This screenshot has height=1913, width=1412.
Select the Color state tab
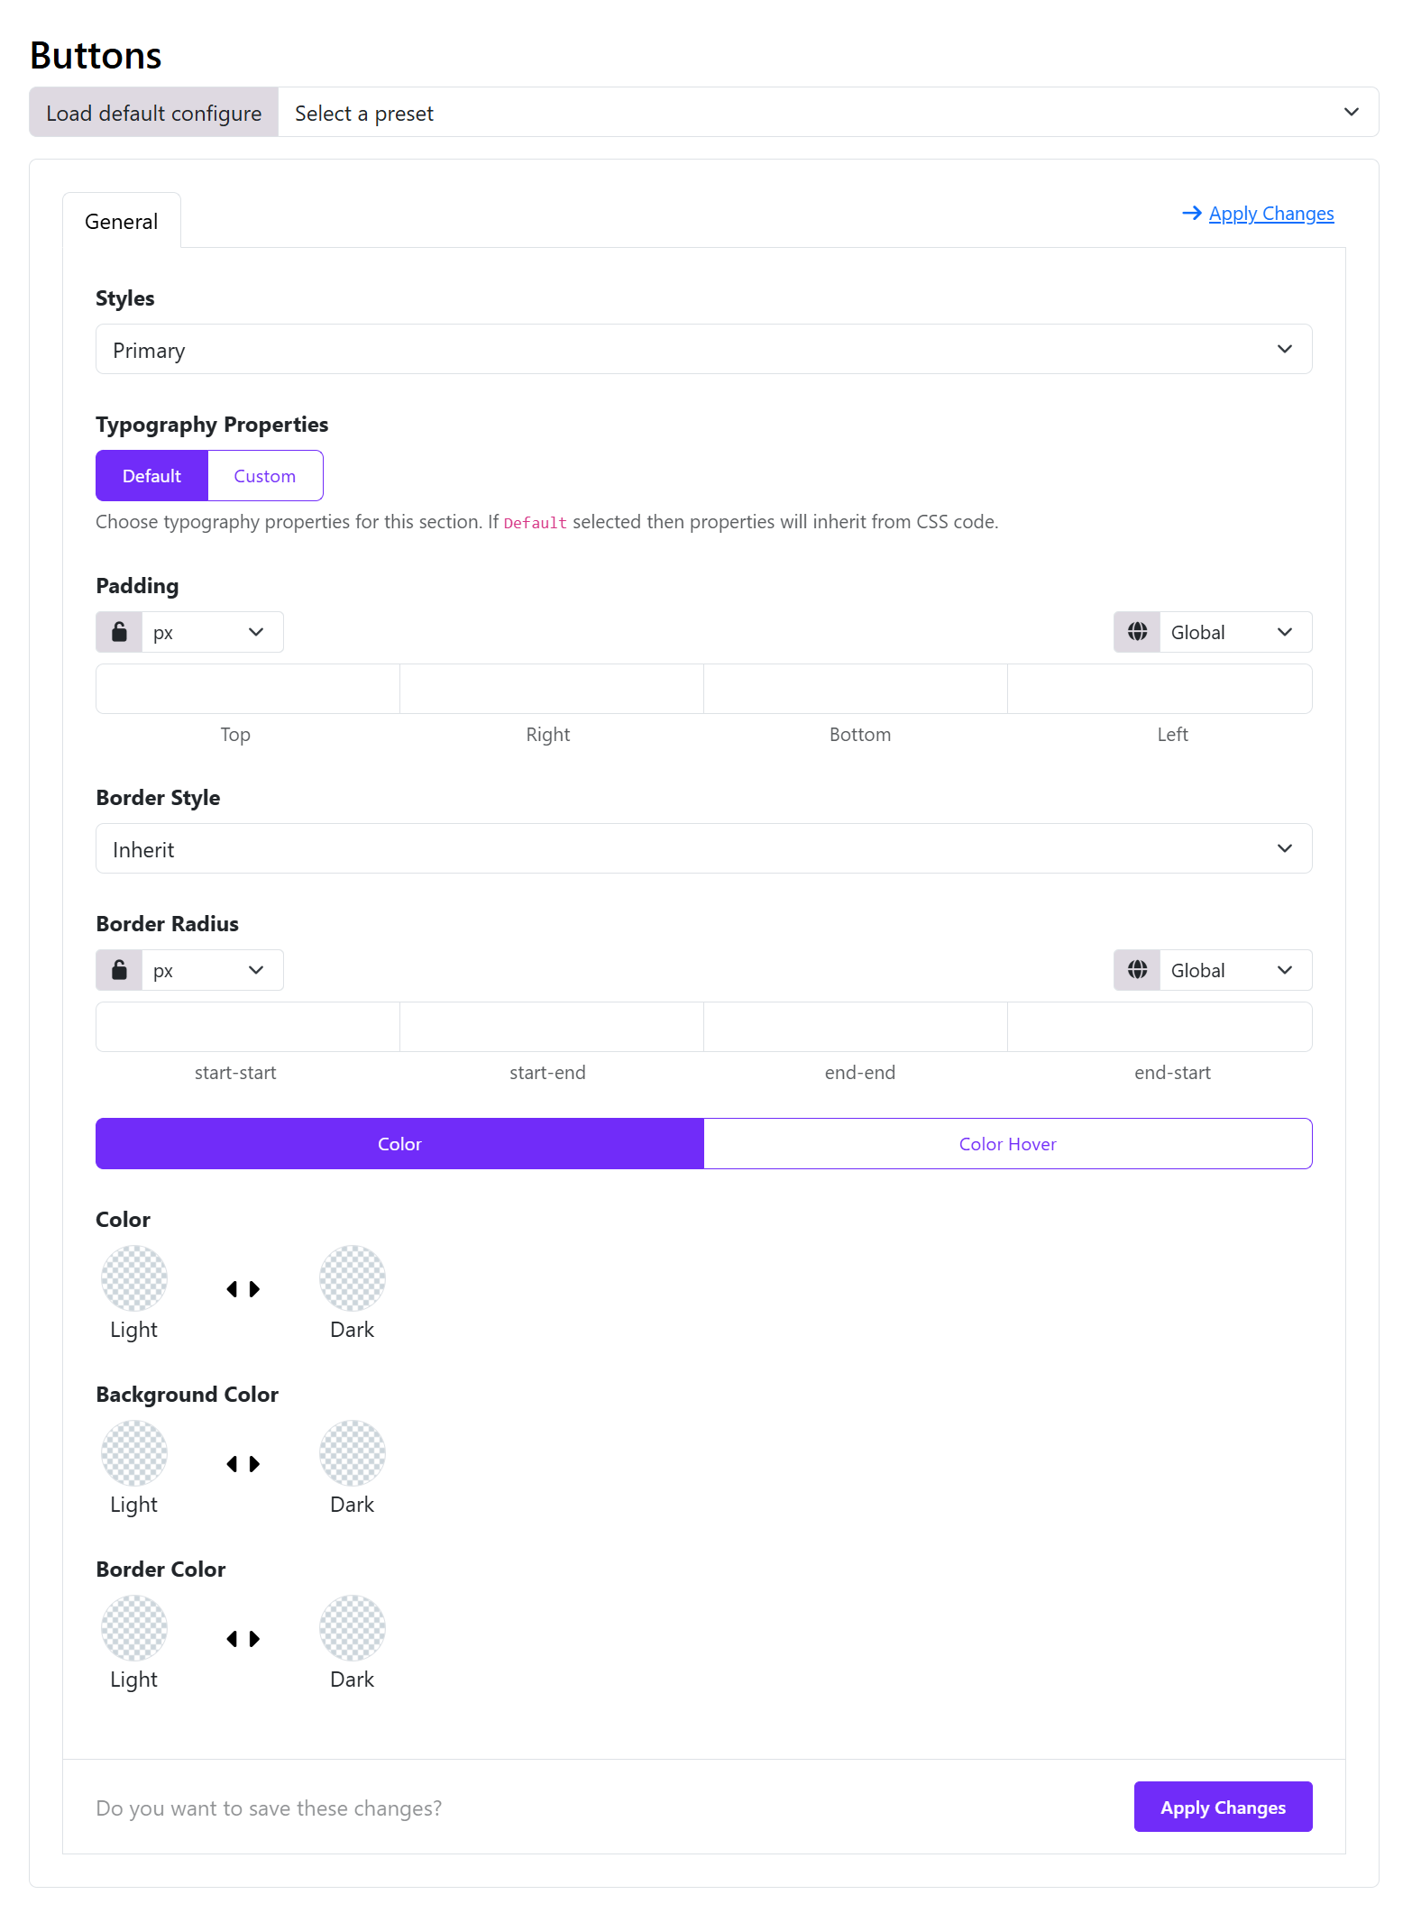click(x=399, y=1143)
